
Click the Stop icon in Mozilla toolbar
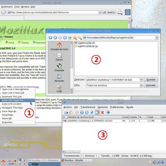click(3, 12)
